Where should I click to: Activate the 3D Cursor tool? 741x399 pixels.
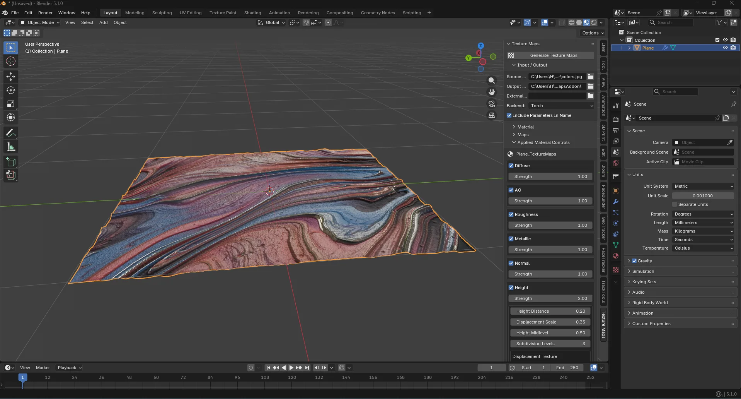[11, 61]
